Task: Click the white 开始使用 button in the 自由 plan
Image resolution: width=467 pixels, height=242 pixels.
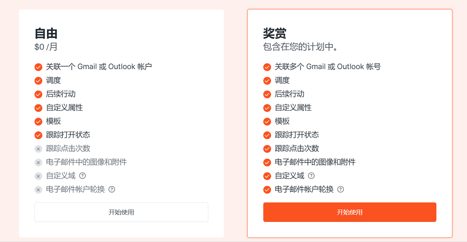Action: pyautogui.click(x=121, y=212)
